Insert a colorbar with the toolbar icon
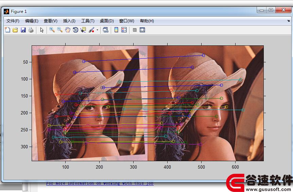The height and width of the screenshot is (192, 293). tap(116, 30)
